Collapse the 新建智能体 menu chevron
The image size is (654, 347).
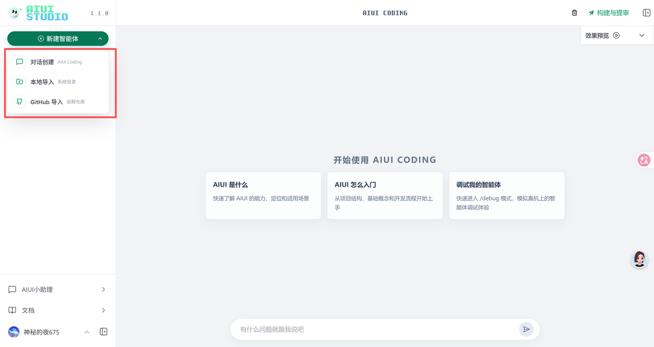[100, 39]
